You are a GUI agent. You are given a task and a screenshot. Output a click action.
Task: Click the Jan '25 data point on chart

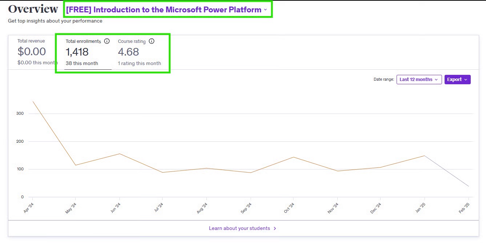pos(424,155)
